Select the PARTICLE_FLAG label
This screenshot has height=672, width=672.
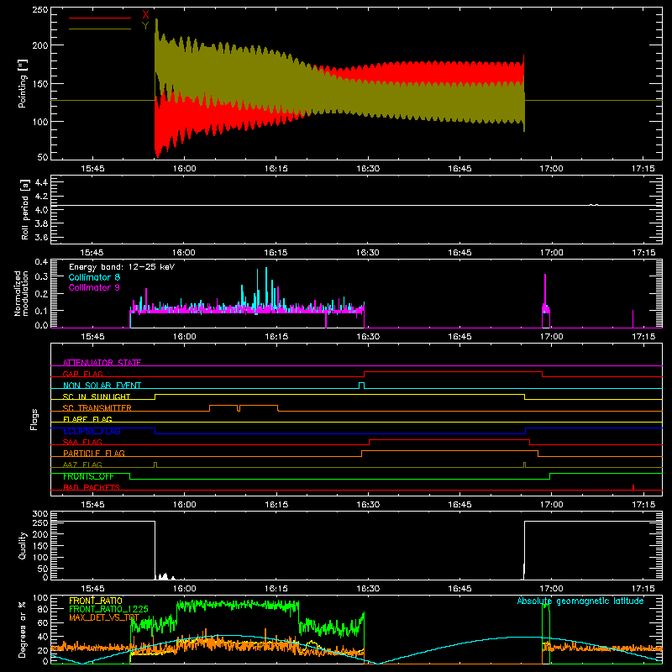pyautogui.click(x=94, y=453)
